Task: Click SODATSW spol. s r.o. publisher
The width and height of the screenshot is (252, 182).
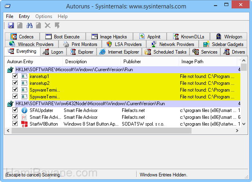Action: 143,124
